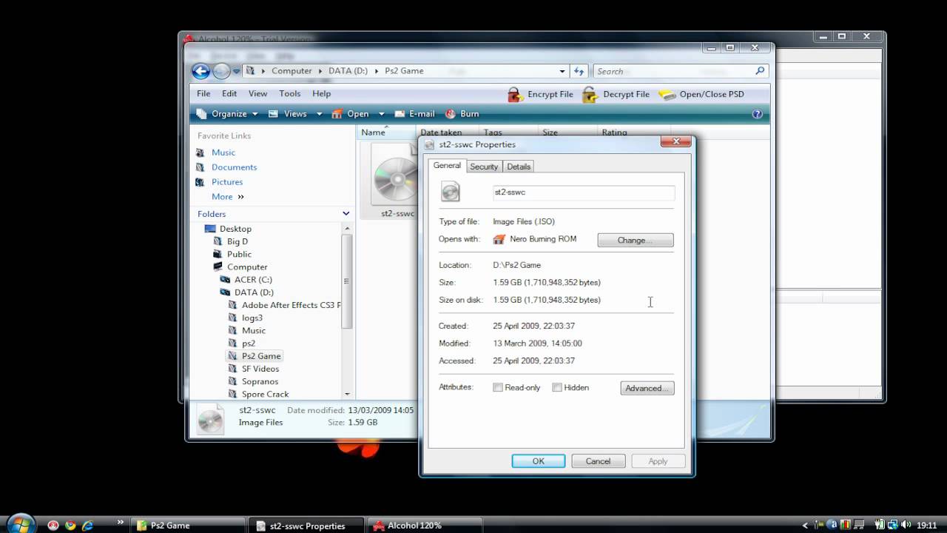Click the Organize toolbar icon
Image resolution: width=947 pixels, height=533 pixels.
tap(201, 114)
